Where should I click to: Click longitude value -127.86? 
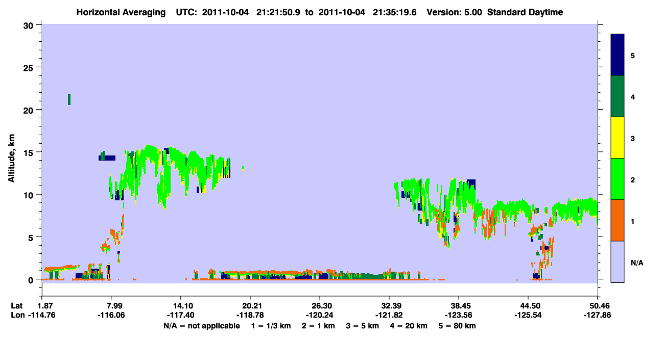[x=598, y=316]
